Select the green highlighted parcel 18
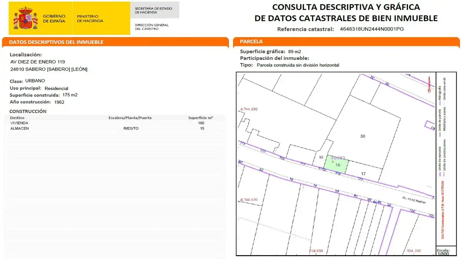The image size is (461, 259). tap(337, 165)
